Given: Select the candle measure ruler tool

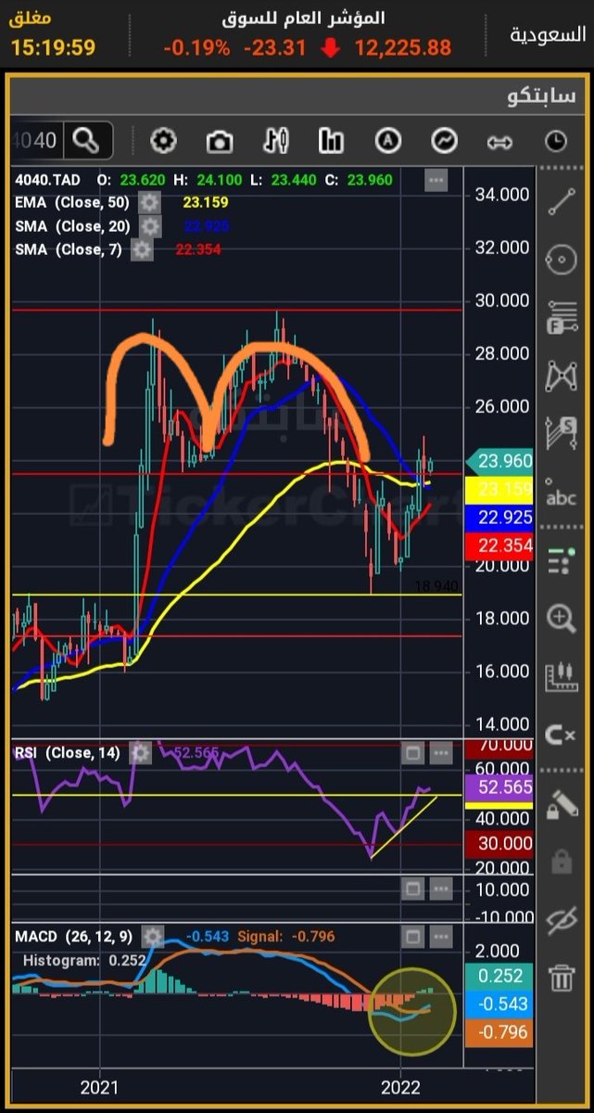Looking at the screenshot, I should click(562, 678).
